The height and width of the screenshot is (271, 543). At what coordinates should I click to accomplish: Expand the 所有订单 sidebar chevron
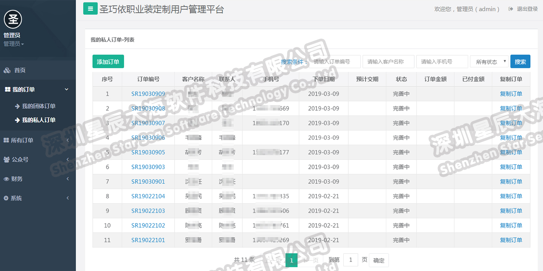67,141
